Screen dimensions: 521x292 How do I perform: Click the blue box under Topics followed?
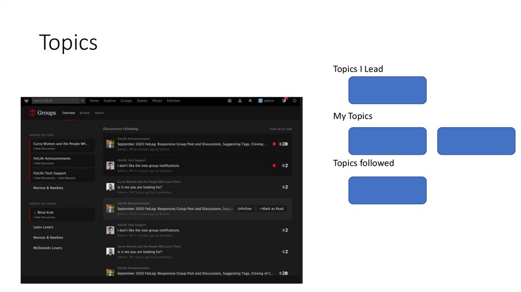click(x=387, y=190)
